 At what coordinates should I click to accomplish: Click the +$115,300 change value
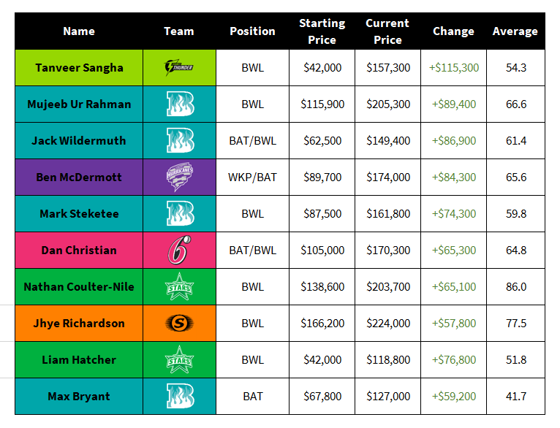pos(453,68)
